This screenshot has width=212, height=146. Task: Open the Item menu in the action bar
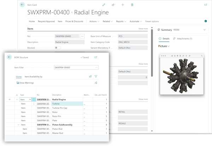click(x=60, y=21)
